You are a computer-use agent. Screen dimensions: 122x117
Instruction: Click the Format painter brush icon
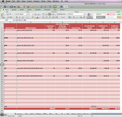tap(28, 7)
